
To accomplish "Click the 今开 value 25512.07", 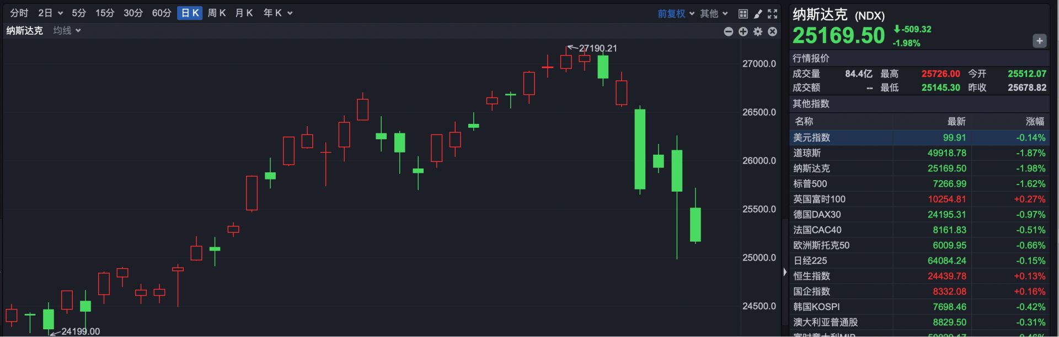I will click(x=1027, y=74).
